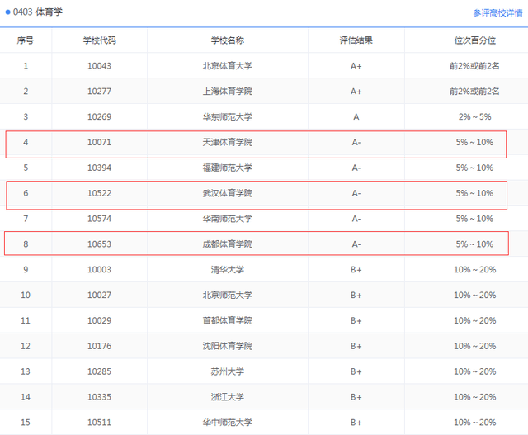Click school code 10653

coord(99,244)
